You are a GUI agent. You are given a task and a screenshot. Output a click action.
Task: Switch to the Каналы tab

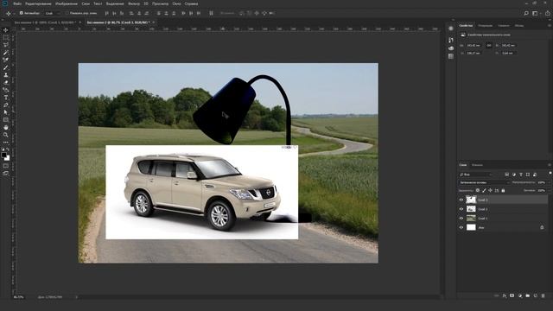[477, 165]
